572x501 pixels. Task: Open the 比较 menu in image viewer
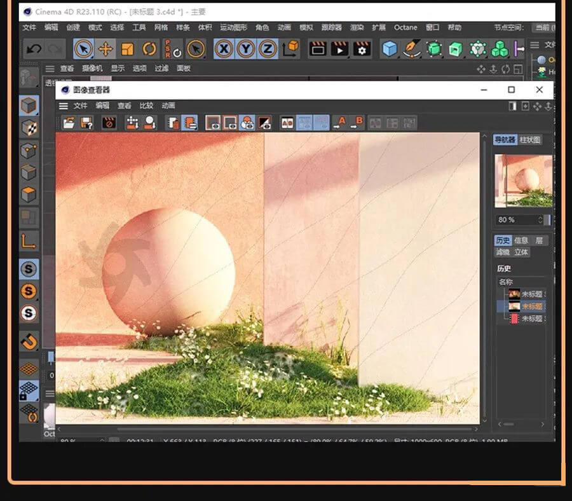tap(146, 106)
